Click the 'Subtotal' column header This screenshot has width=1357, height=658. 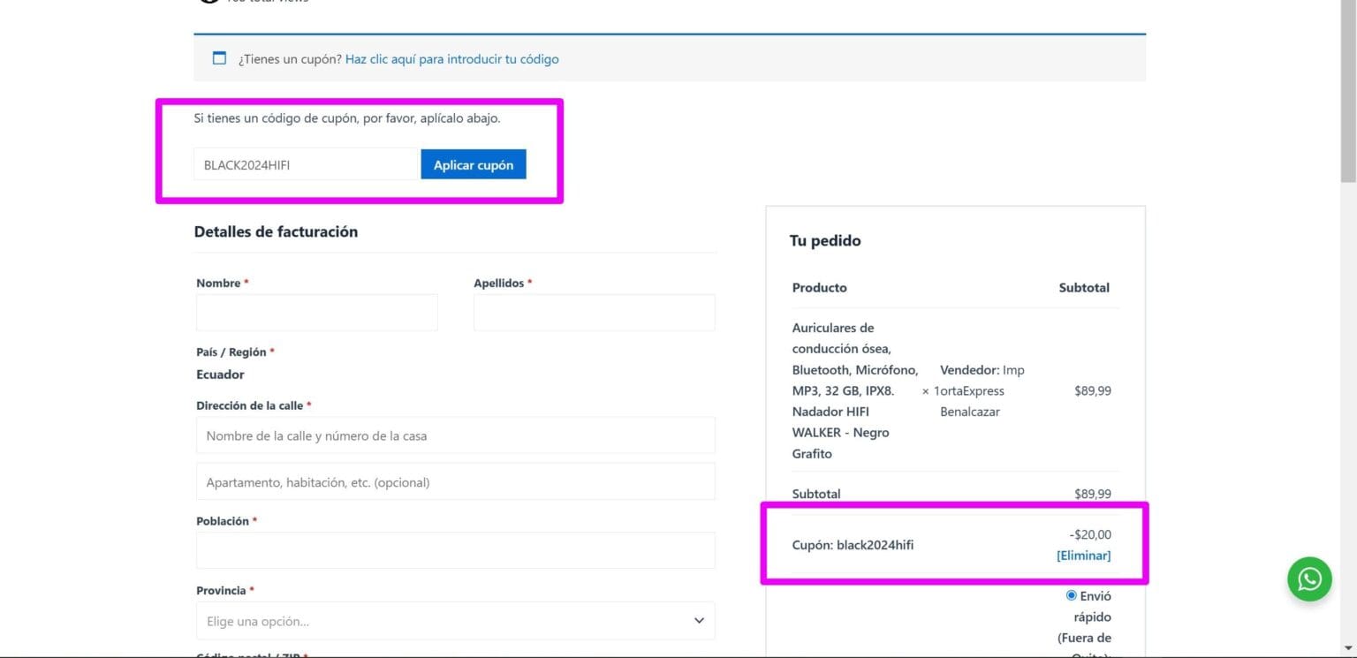[x=1084, y=288]
